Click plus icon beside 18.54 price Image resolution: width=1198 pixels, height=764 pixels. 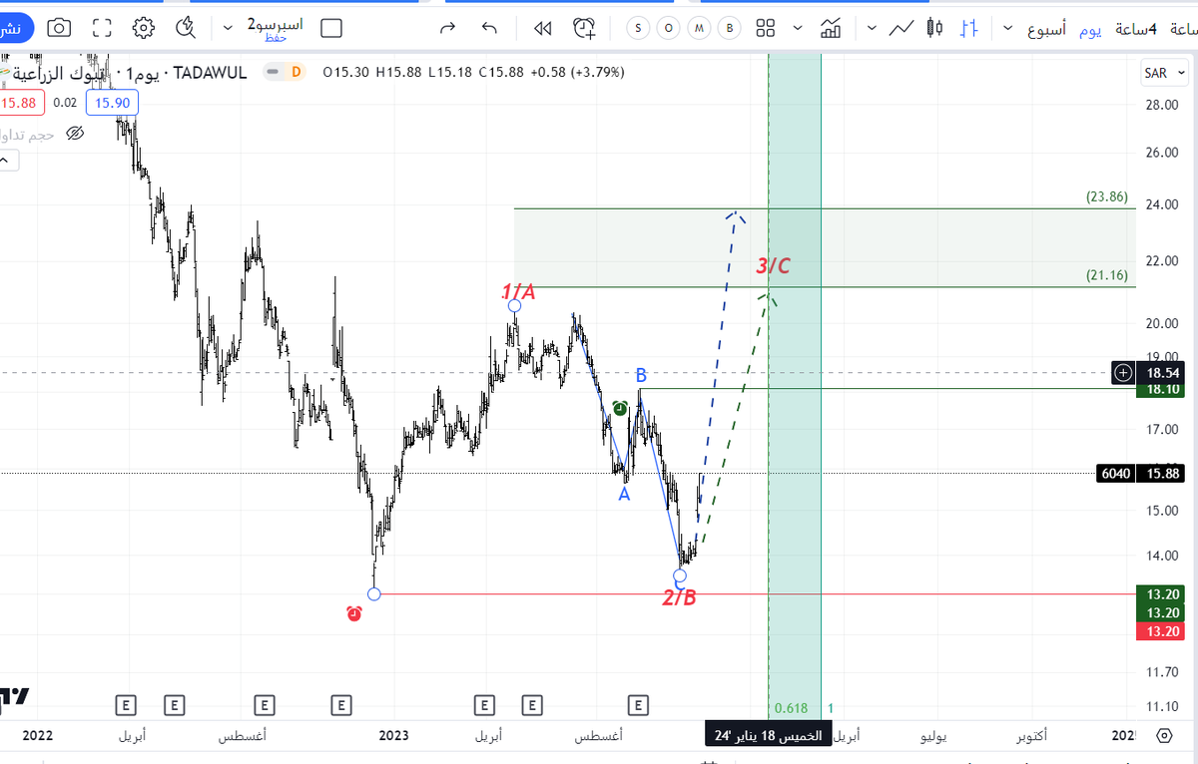tap(1123, 372)
